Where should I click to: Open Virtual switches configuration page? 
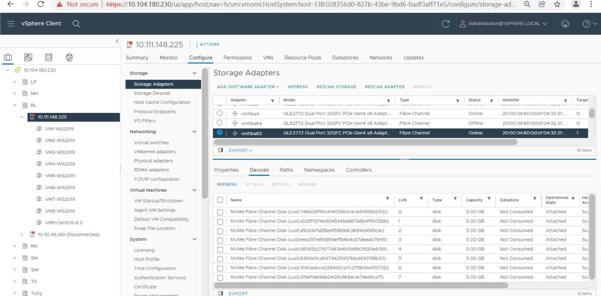click(x=151, y=142)
